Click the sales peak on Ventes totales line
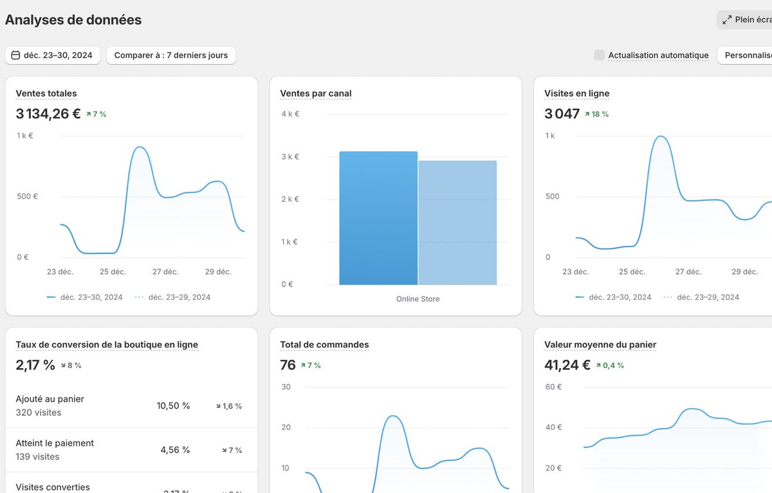772x493 pixels. coord(139,147)
